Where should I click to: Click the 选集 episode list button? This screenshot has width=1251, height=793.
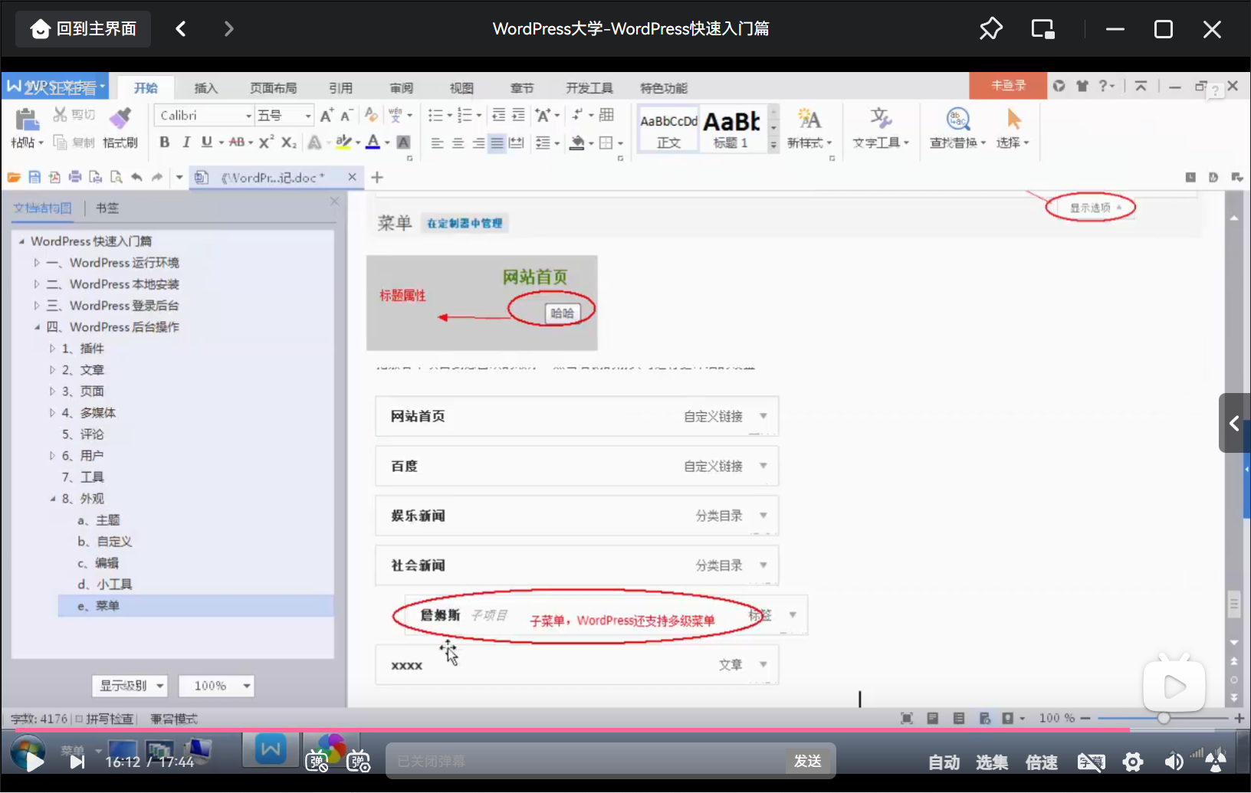pyautogui.click(x=992, y=762)
